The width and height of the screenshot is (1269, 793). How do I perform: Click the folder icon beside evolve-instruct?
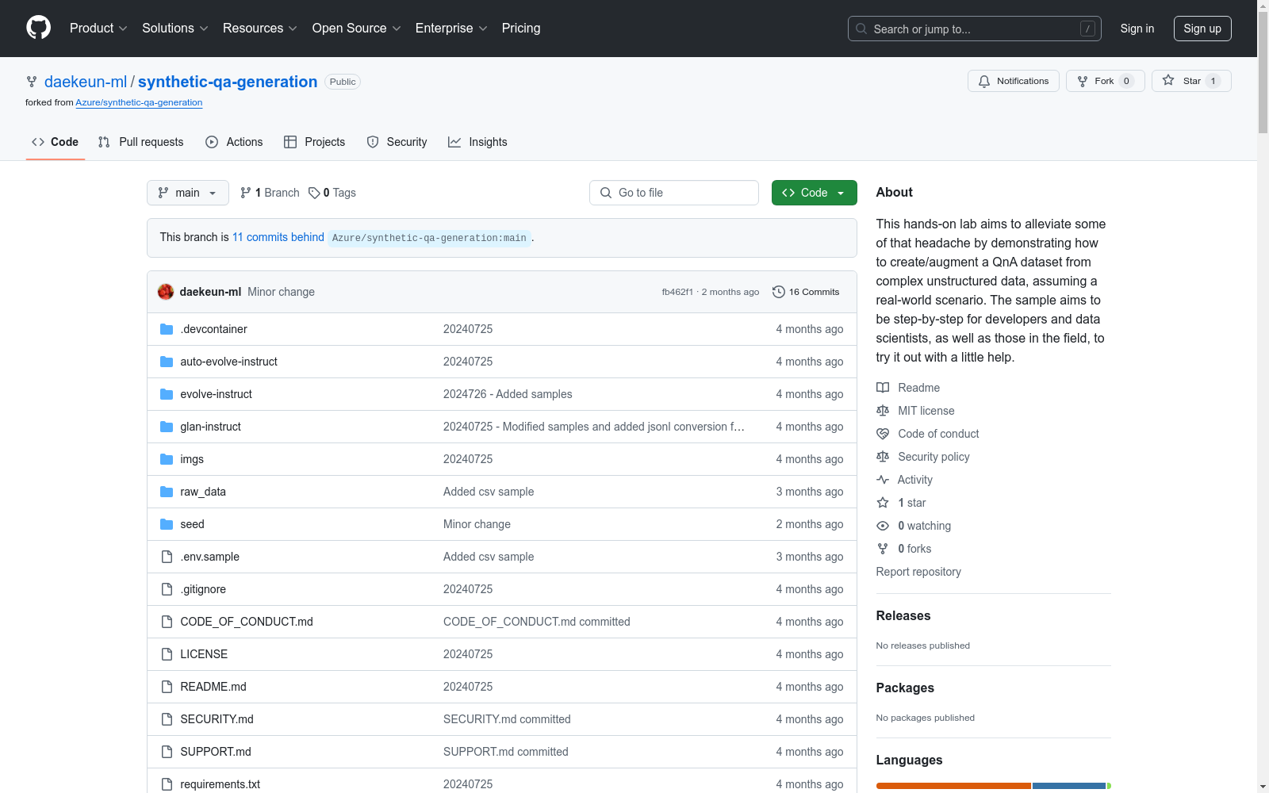(x=167, y=394)
